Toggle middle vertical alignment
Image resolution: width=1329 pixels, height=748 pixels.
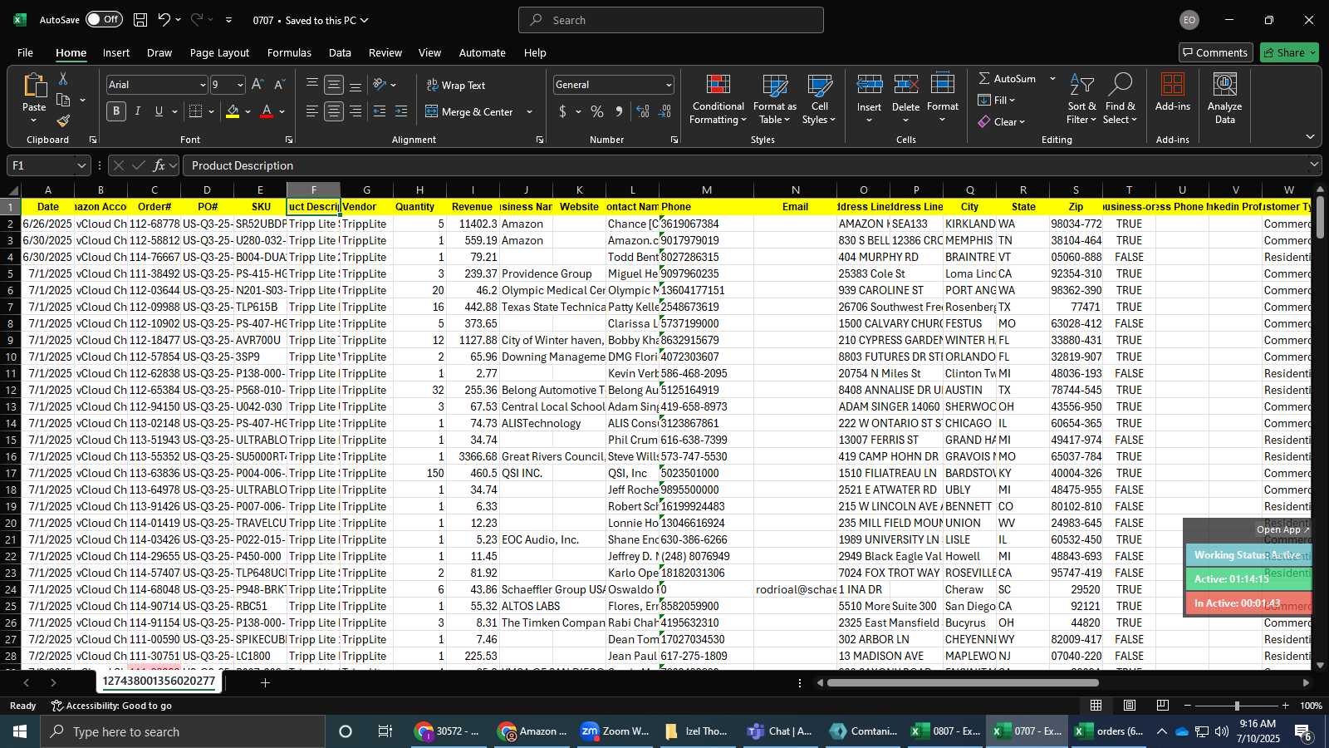[334, 85]
